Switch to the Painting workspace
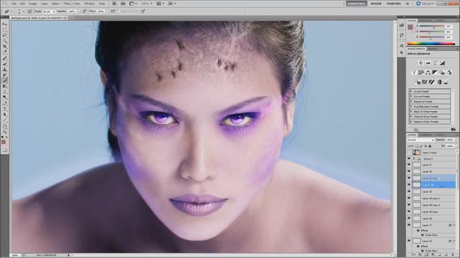Viewport: 460px width, 258px height. pos(394,4)
